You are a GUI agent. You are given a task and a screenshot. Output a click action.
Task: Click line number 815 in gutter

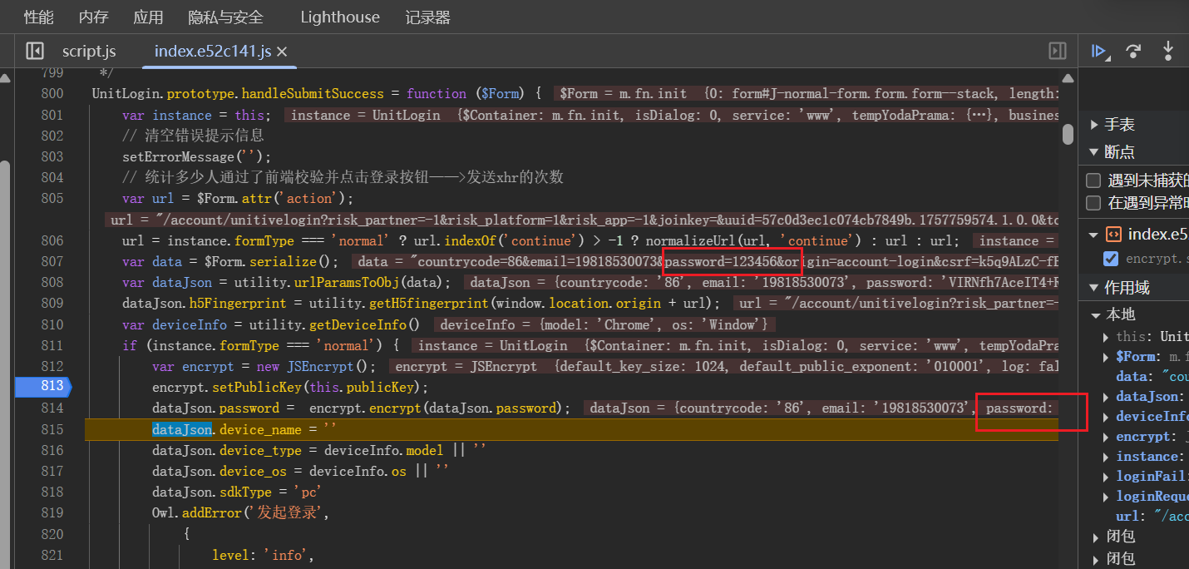point(52,429)
